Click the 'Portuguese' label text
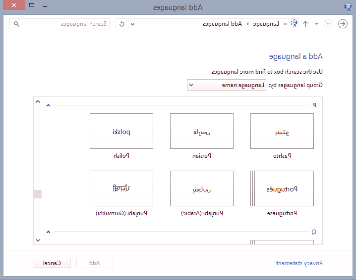356x280 pixels. click(282, 213)
